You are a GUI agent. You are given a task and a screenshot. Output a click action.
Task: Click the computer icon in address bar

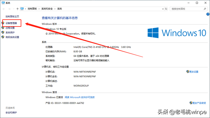point(22,9)
